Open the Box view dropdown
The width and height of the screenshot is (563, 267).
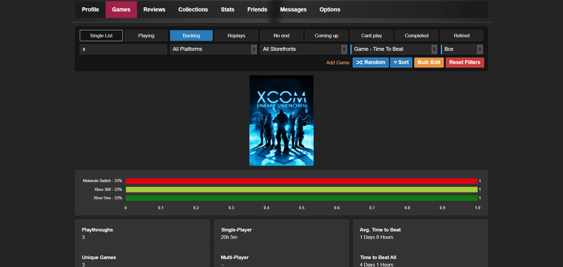tap(462, 49)
